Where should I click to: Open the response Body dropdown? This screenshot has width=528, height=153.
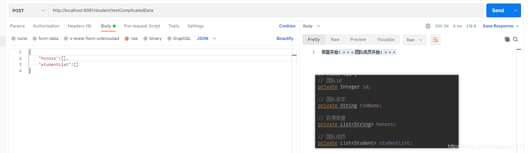coord(312,26)
